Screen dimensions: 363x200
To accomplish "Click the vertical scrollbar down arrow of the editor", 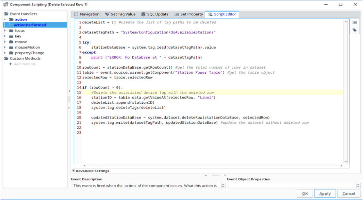I will click(346, 162).
